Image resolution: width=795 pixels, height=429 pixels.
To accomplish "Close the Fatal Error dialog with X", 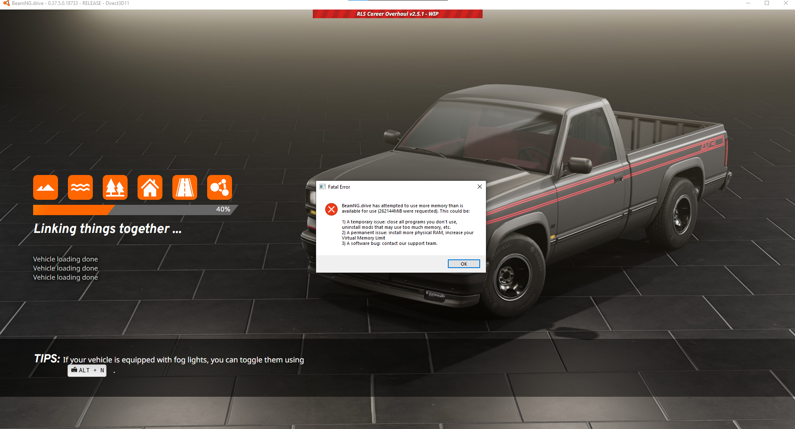I will [x=479, y=187].
